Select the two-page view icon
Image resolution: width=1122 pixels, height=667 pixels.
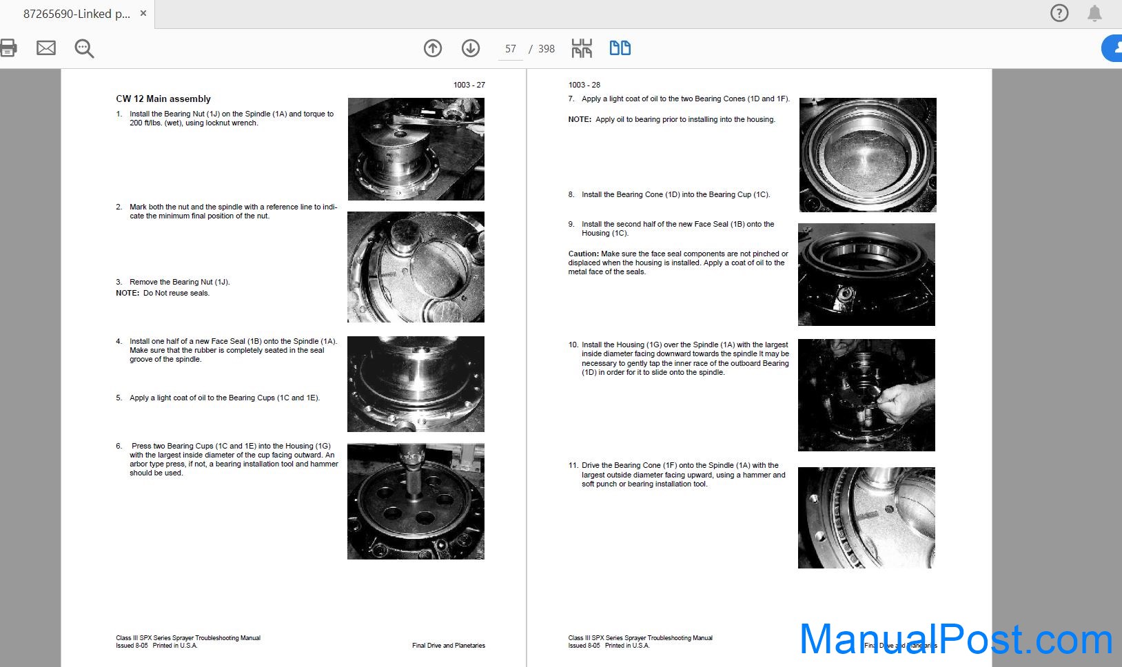click(620, 48)
